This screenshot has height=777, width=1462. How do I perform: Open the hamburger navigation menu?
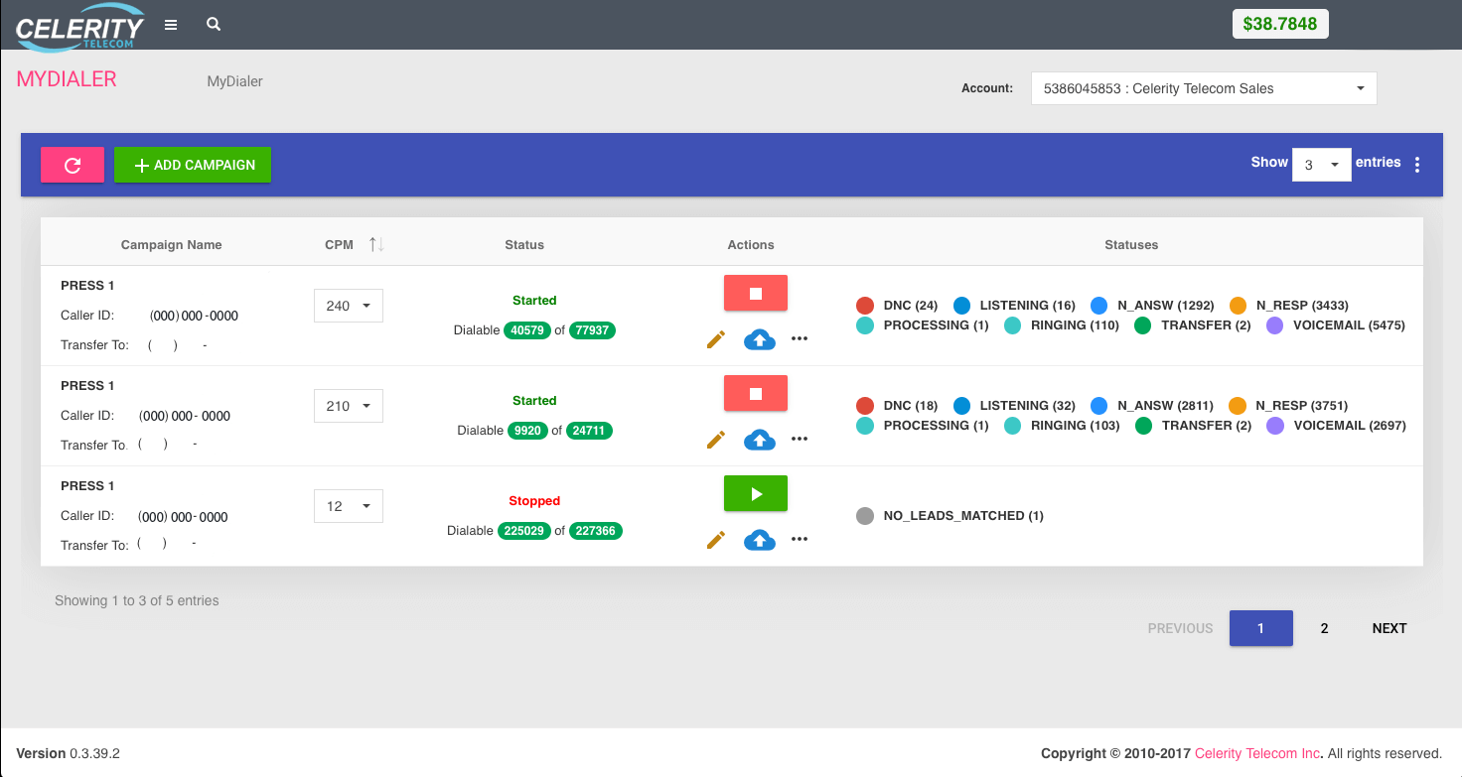pos(171,25)
